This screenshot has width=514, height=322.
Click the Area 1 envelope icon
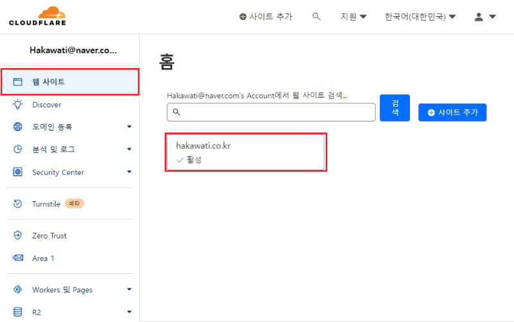tap(18, 258)
